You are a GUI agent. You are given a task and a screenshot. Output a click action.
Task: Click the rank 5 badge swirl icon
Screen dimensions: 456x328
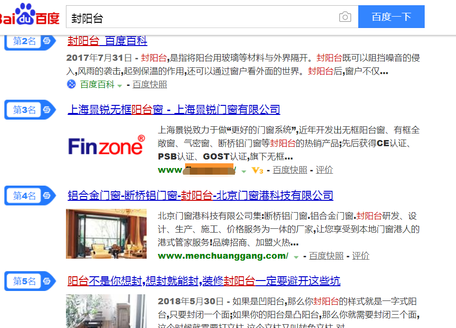click(47, 281)
